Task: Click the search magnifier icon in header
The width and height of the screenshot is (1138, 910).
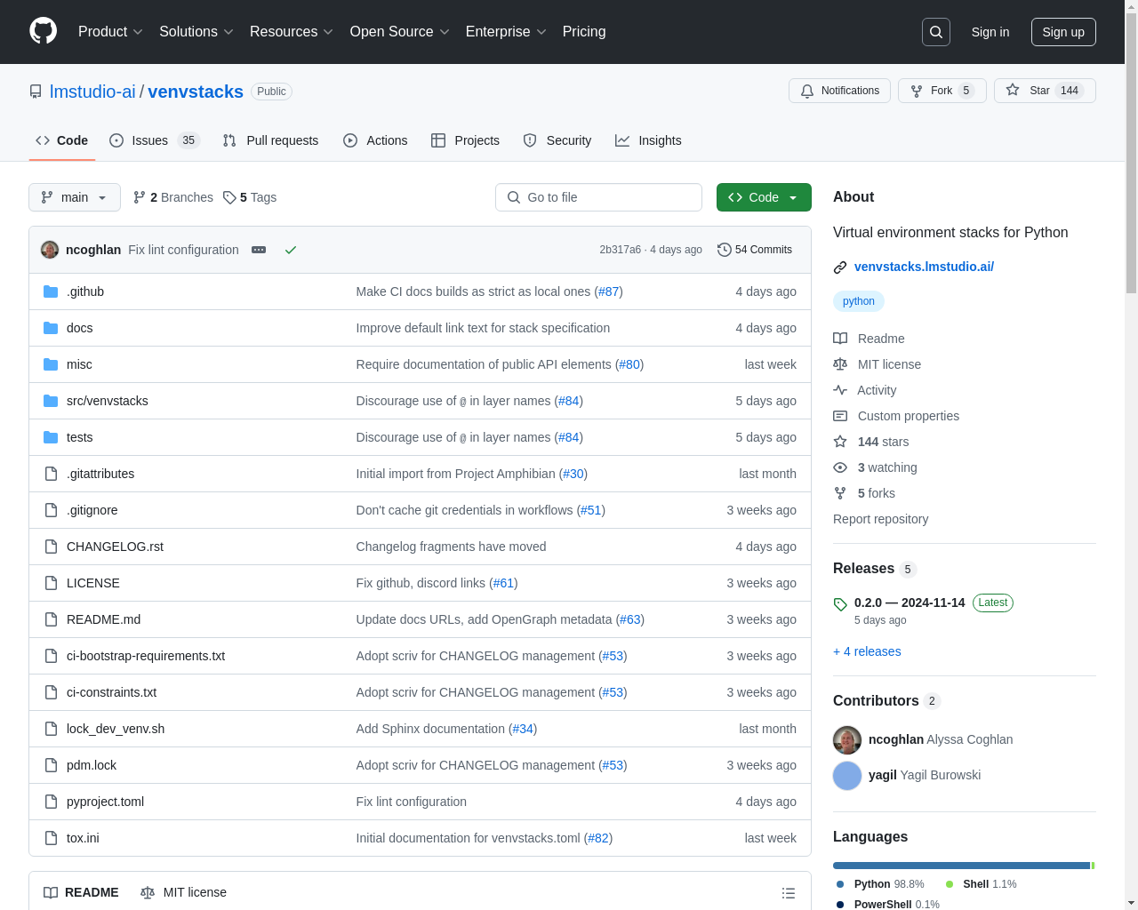Action: [x=936, y=32]
